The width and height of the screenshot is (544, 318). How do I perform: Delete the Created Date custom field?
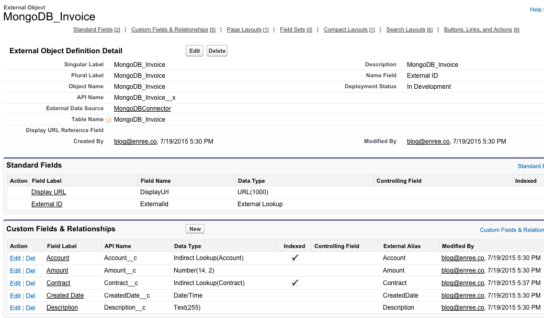(x=30, y=296)
